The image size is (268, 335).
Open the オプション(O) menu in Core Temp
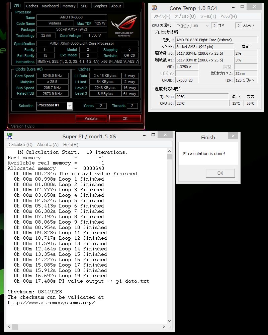(x=185, y=16)
